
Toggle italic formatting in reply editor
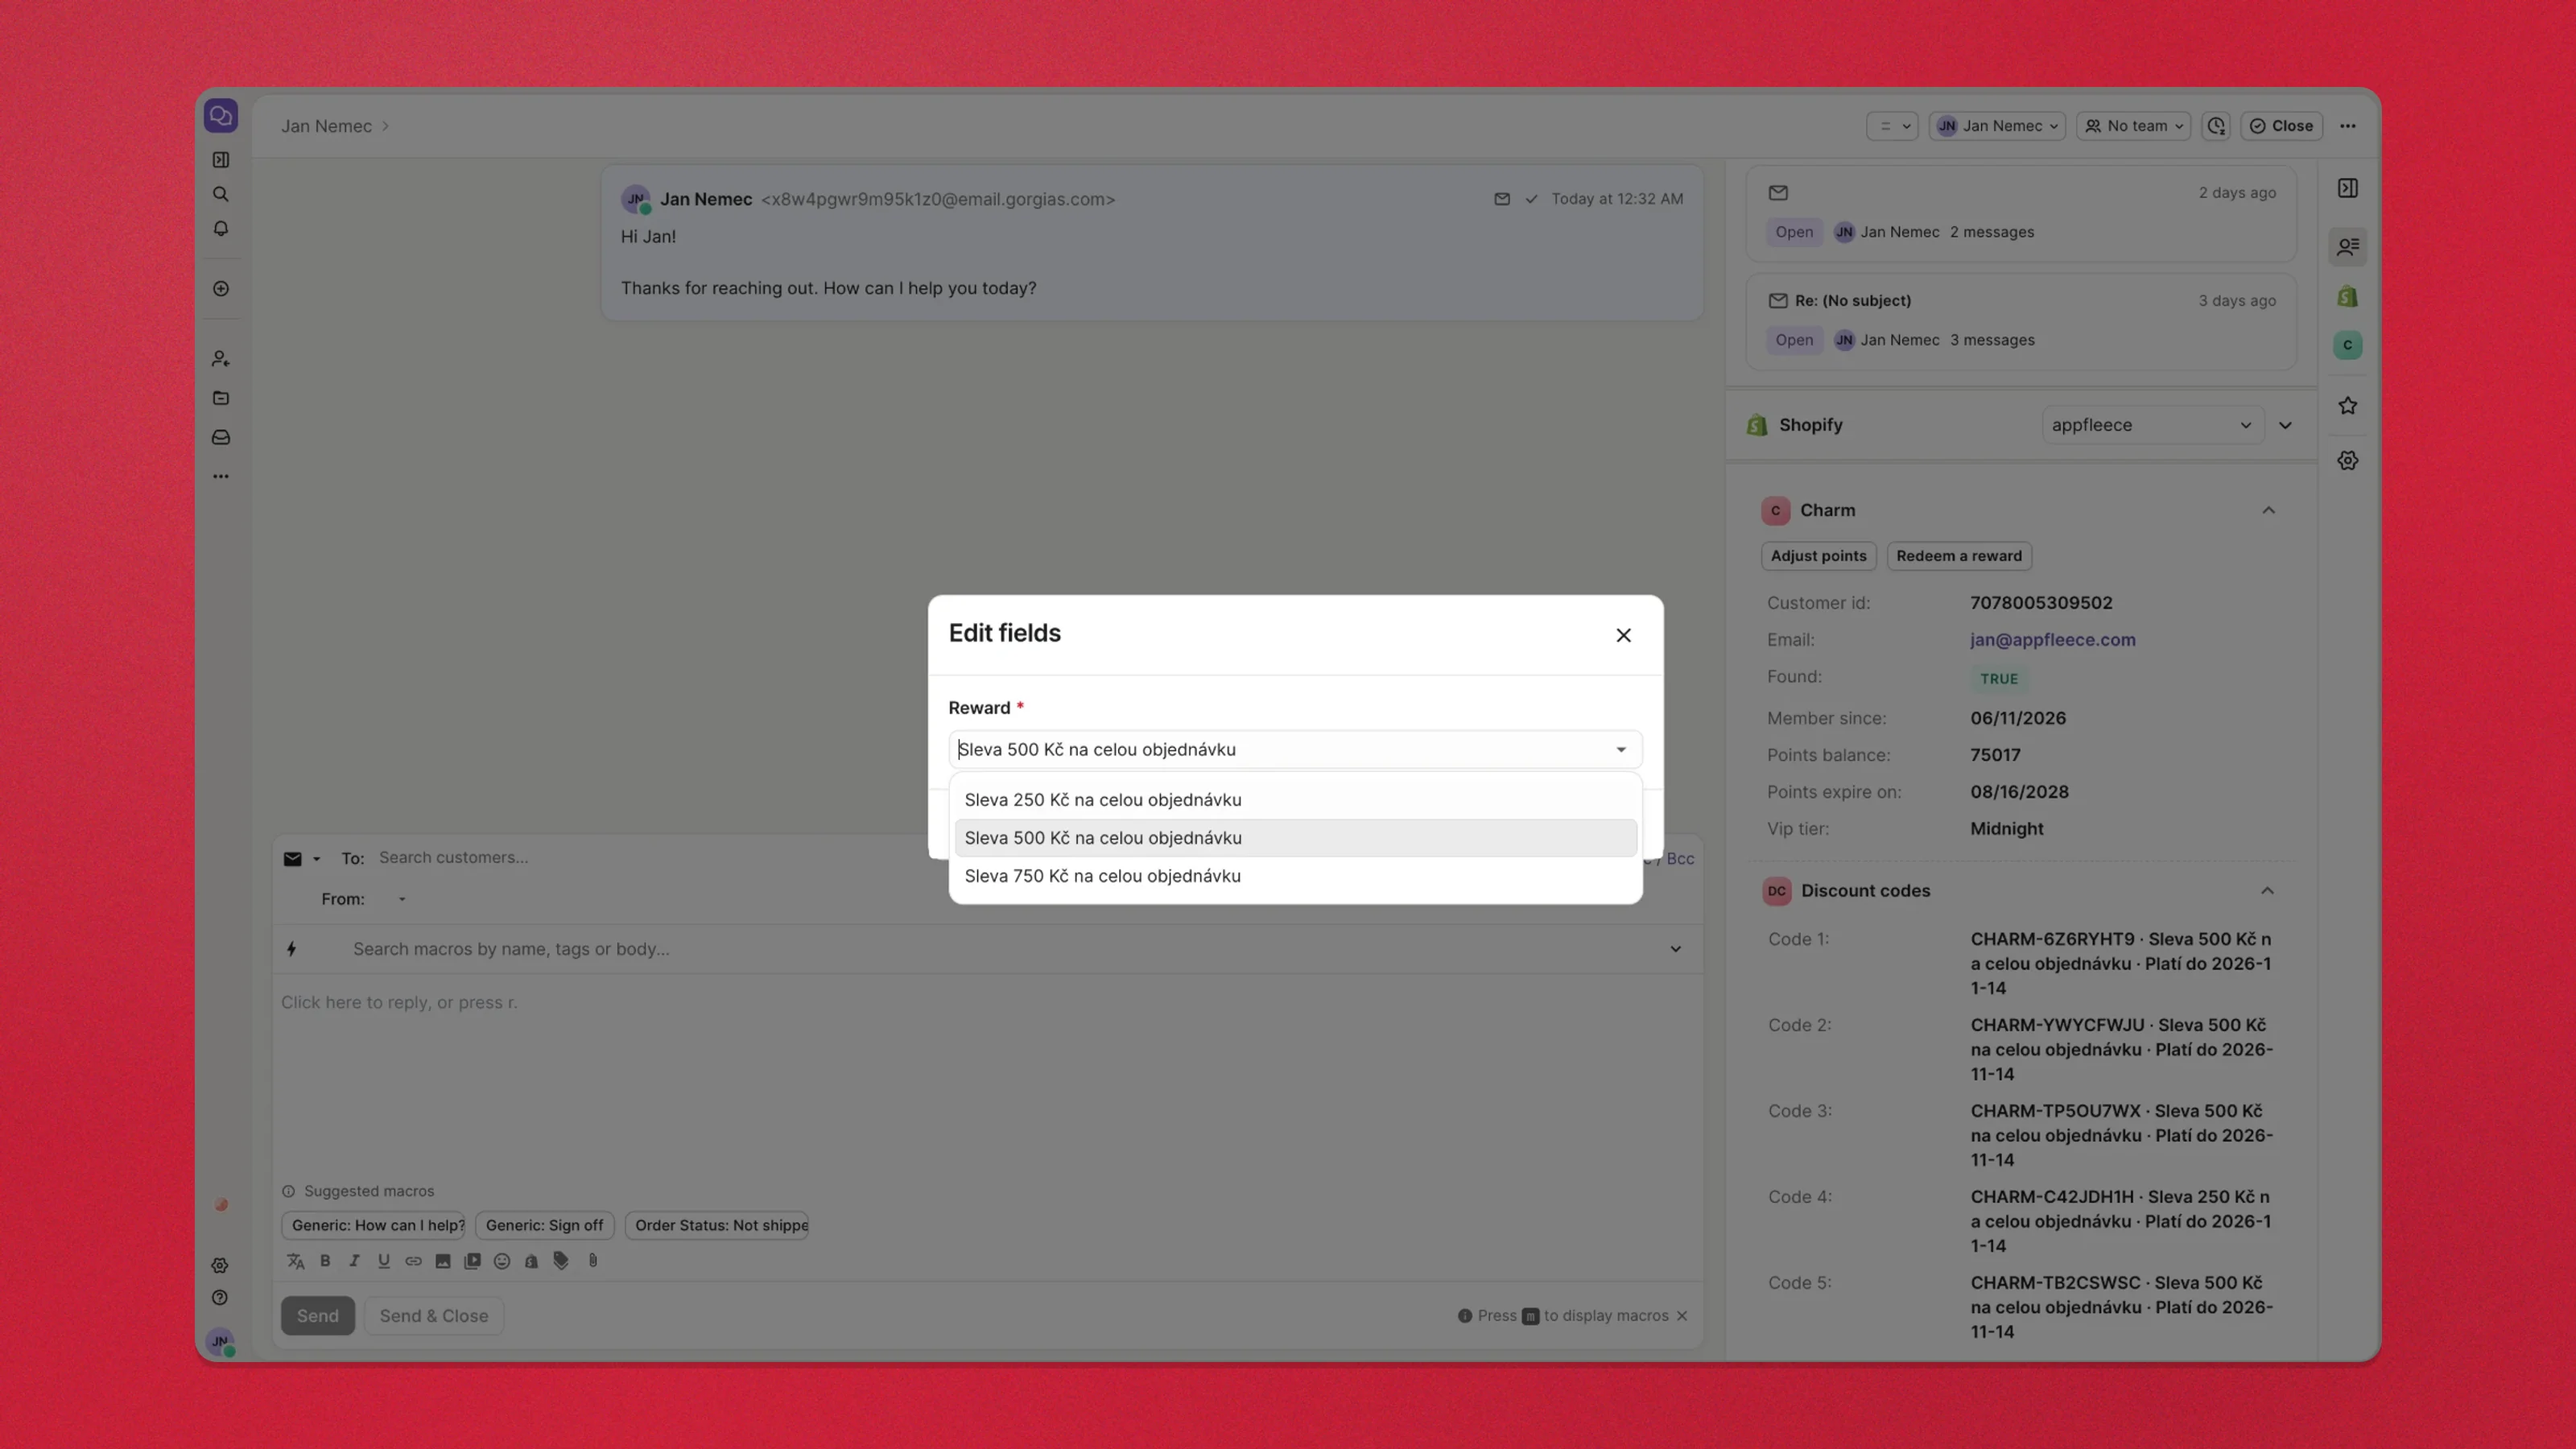click(x=354, y=1262)
